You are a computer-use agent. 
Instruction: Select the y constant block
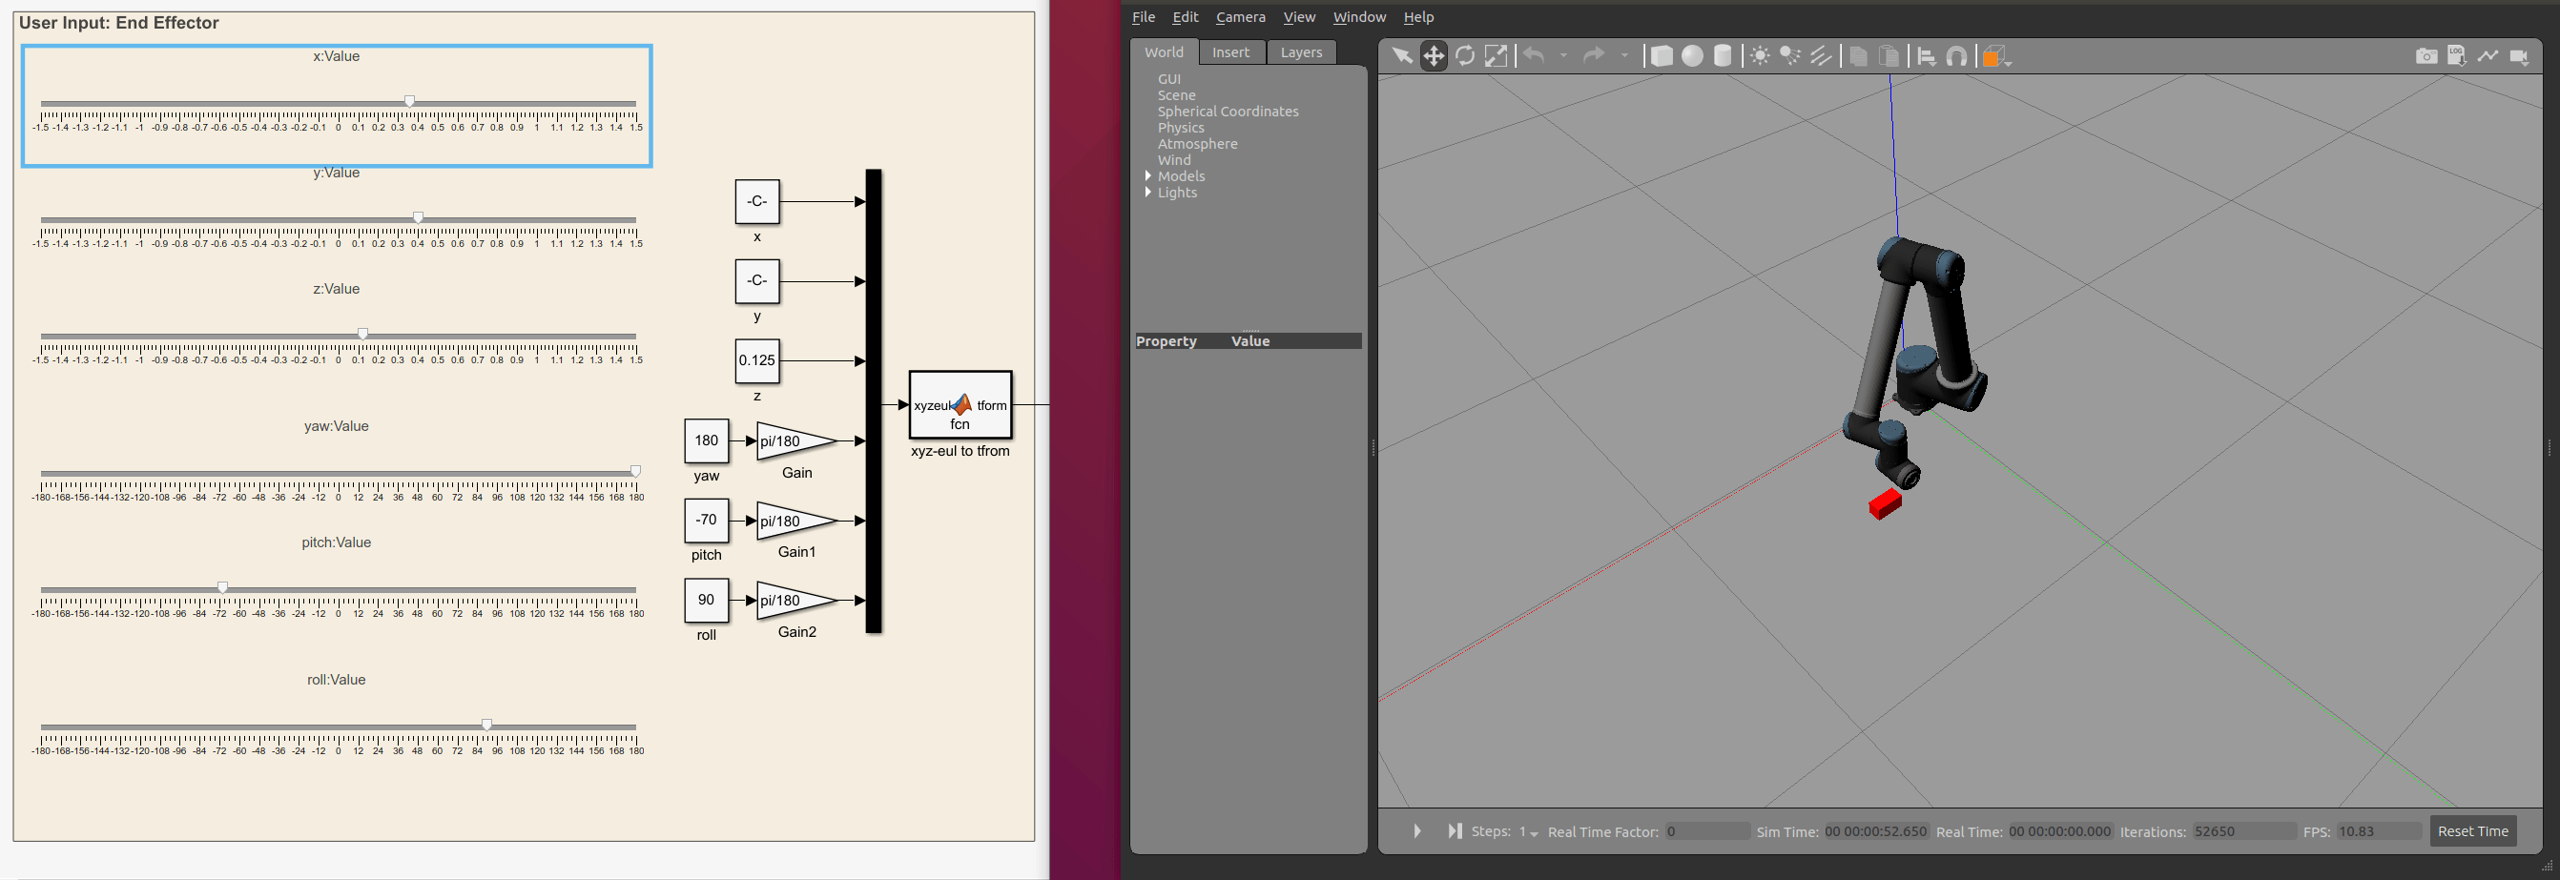(757, 281)
